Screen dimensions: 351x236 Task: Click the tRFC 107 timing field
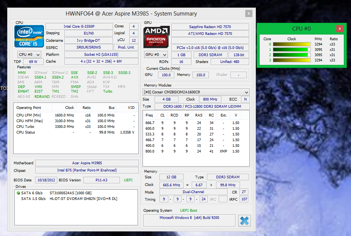coord(244,199)
